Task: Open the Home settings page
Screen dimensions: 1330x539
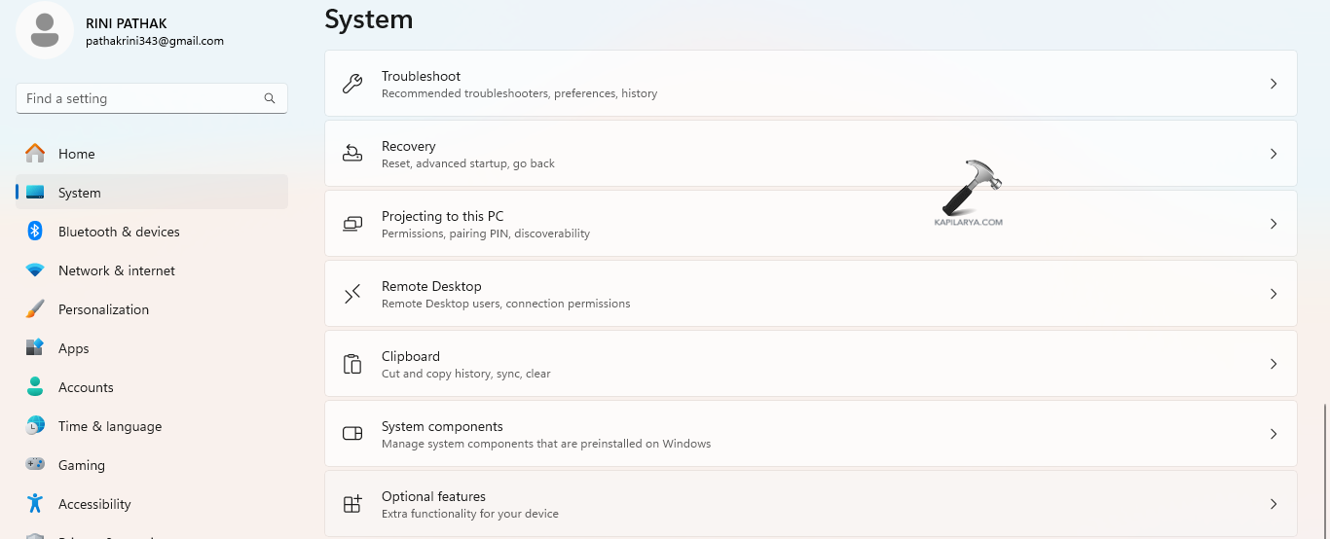Action: coord(76,154)
